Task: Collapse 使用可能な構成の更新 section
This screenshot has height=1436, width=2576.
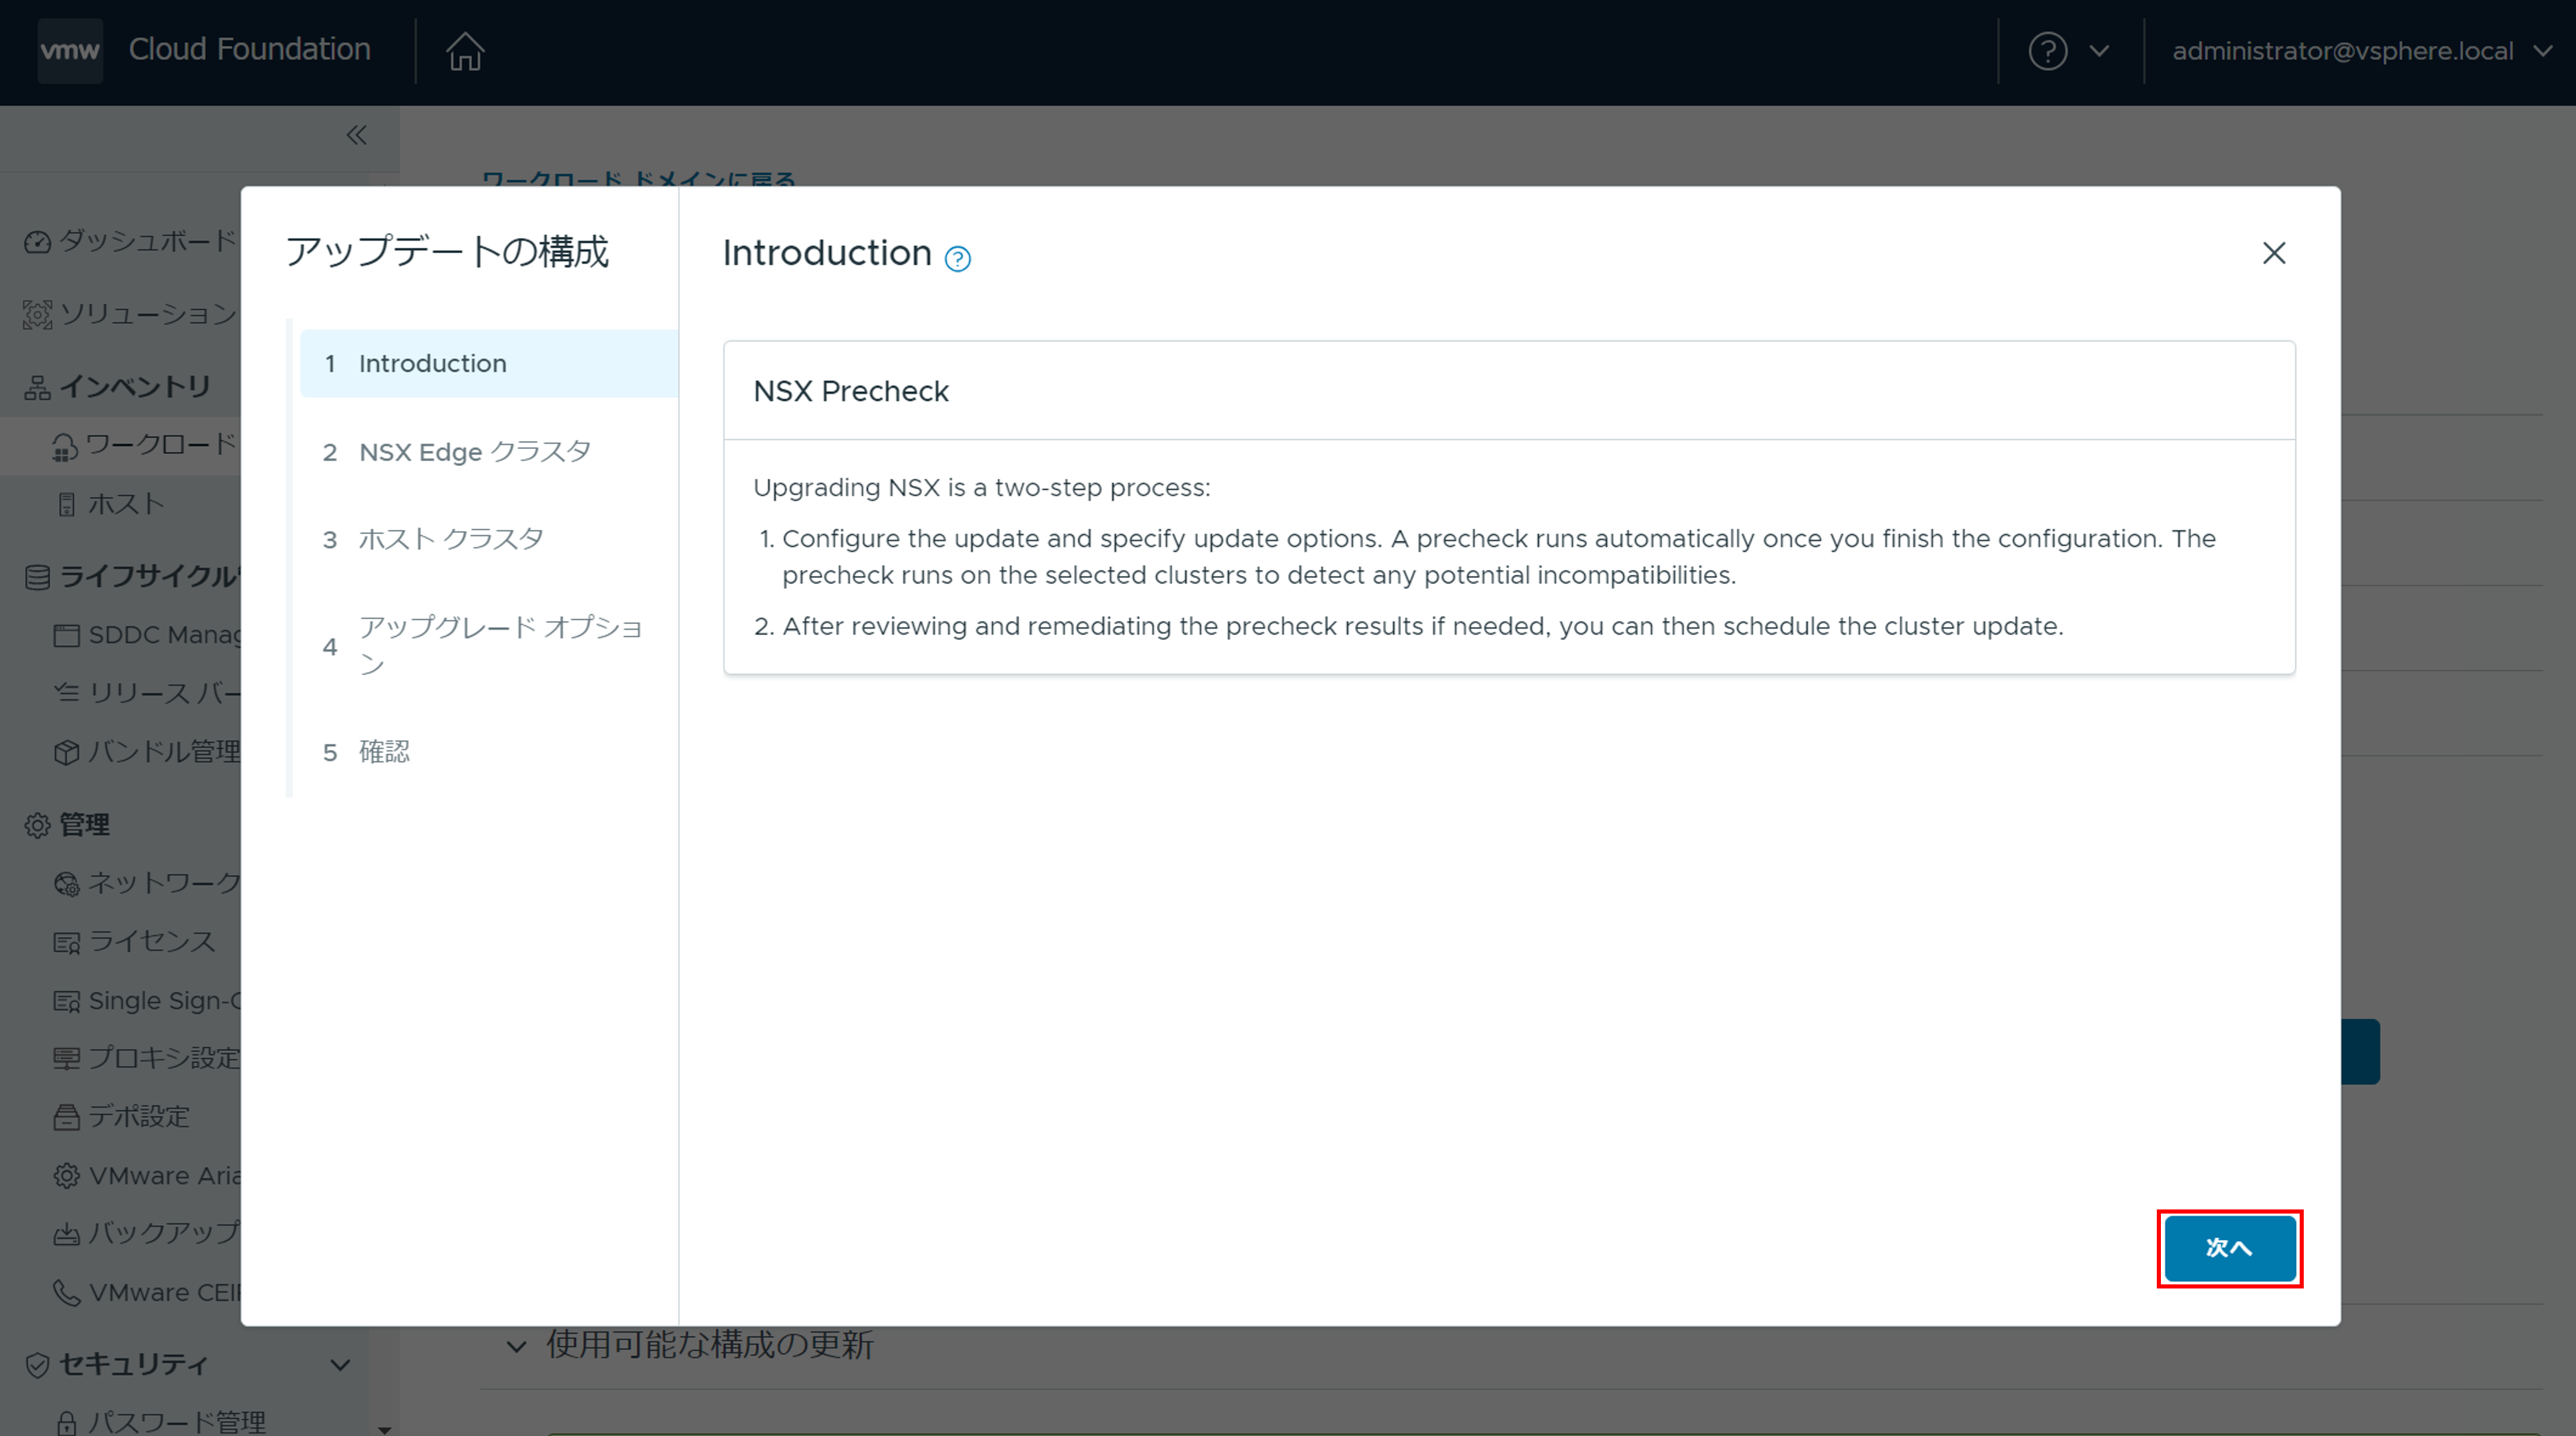Action: click(x=516, y=1346)
